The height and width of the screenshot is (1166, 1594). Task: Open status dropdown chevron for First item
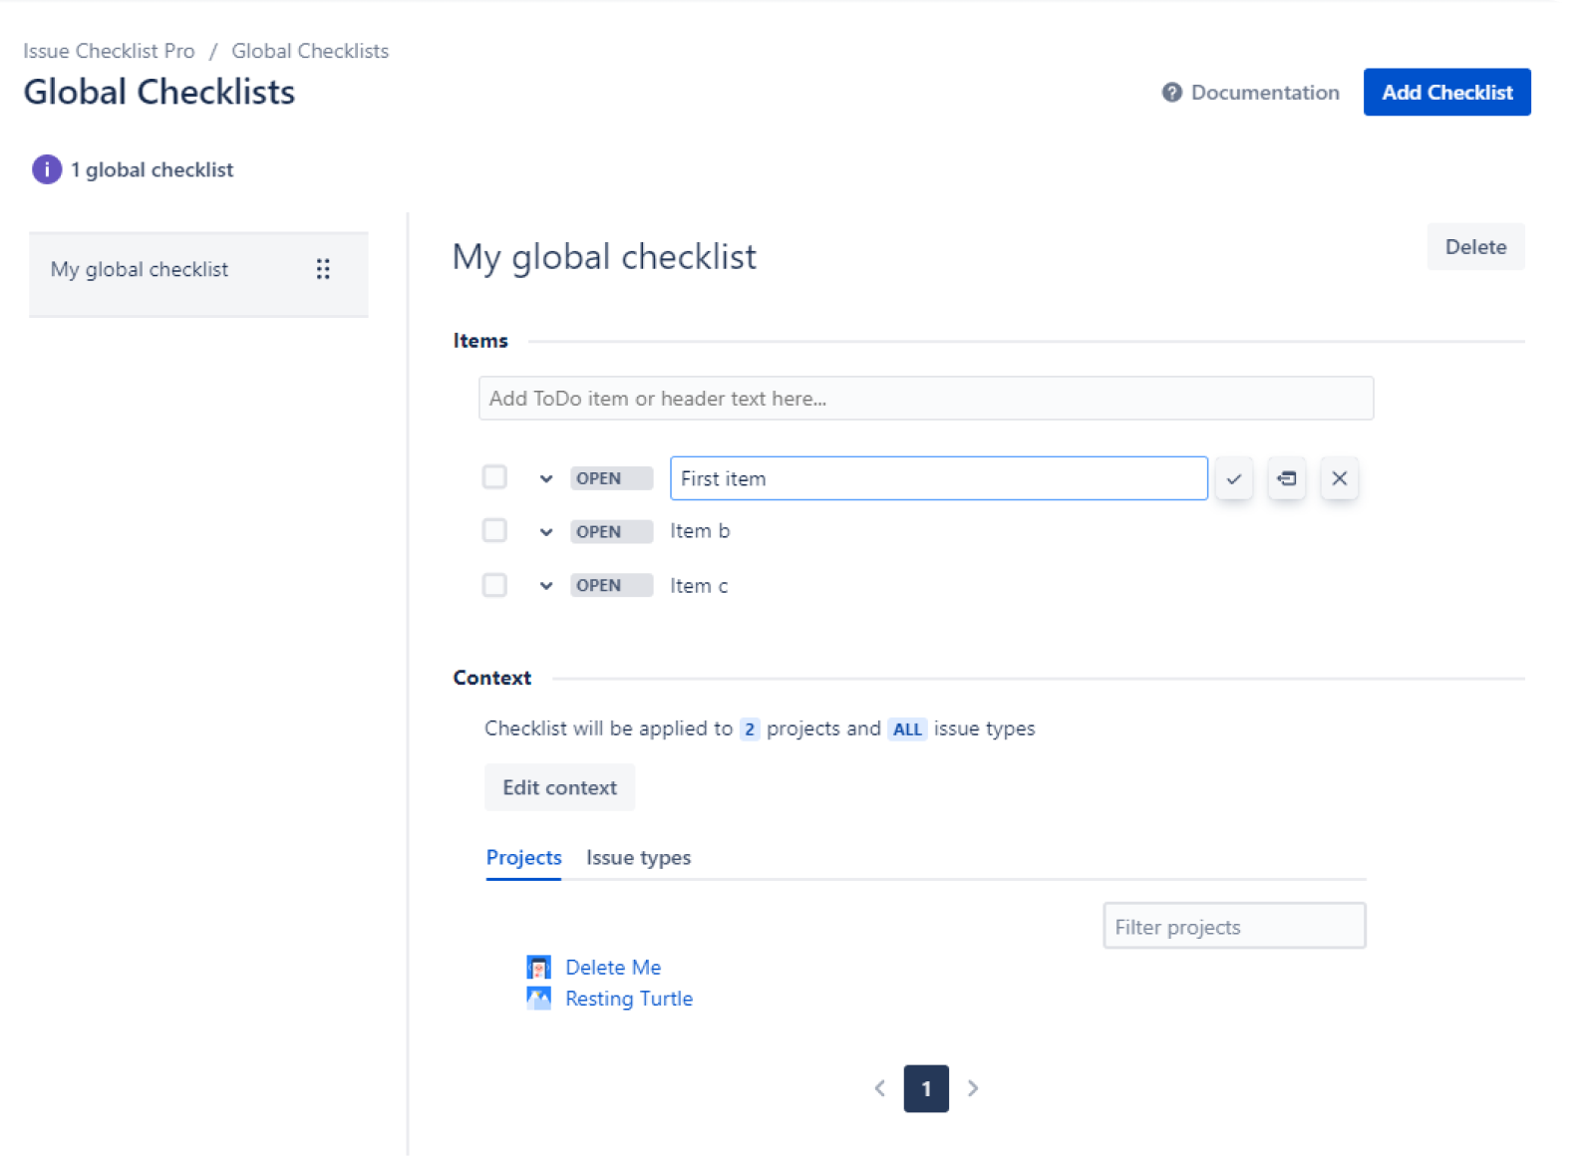pyautogui.click(x=545, y=478)
